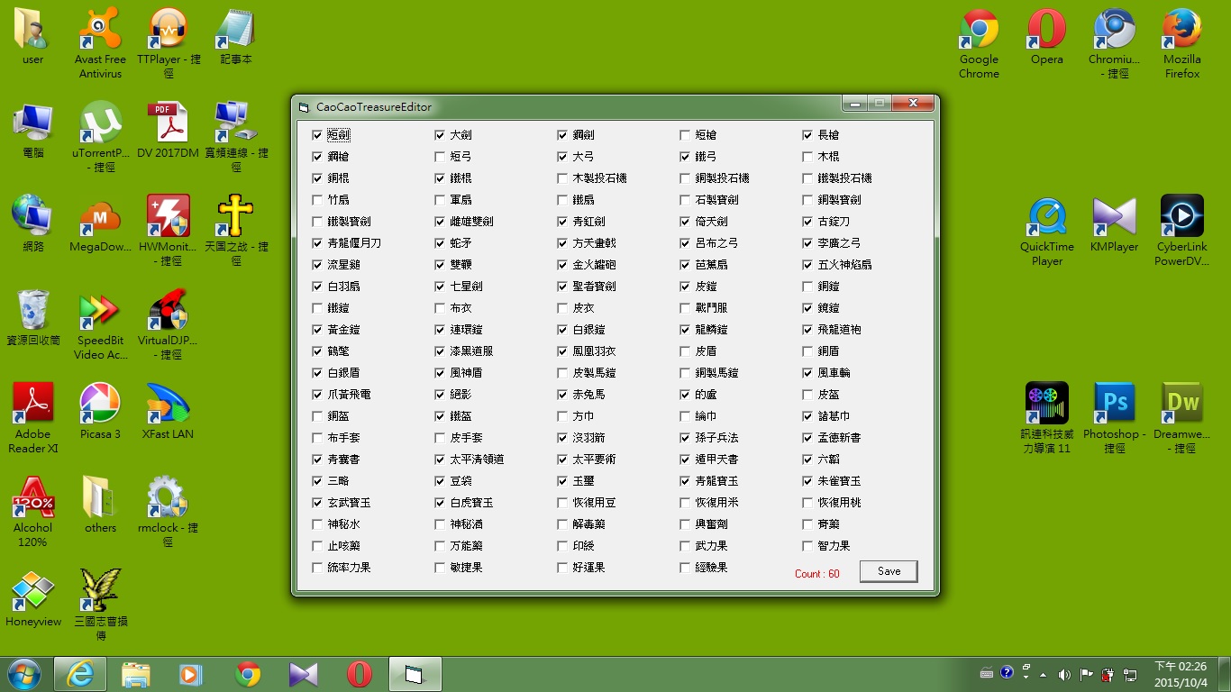The height and width of the screenshot is (692, 1231).
Task: Untick the 赤兔馬 checkbox
Action: pyautogui.click(x=563, y=395)
